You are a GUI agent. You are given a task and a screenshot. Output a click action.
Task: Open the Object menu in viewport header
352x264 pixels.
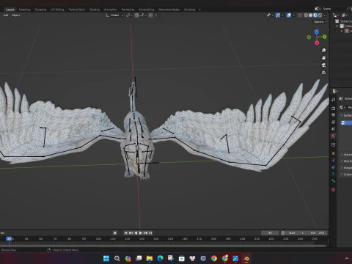pyautogui.click(x=15, y=15)
